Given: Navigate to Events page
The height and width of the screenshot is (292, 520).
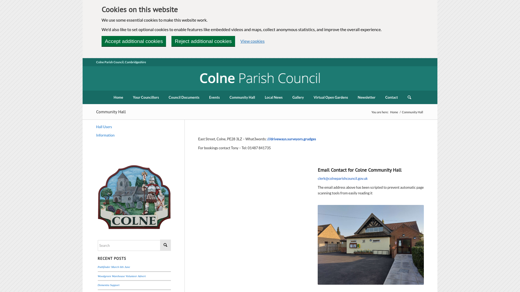Looking at the screenshot, I should click(214, 97).
